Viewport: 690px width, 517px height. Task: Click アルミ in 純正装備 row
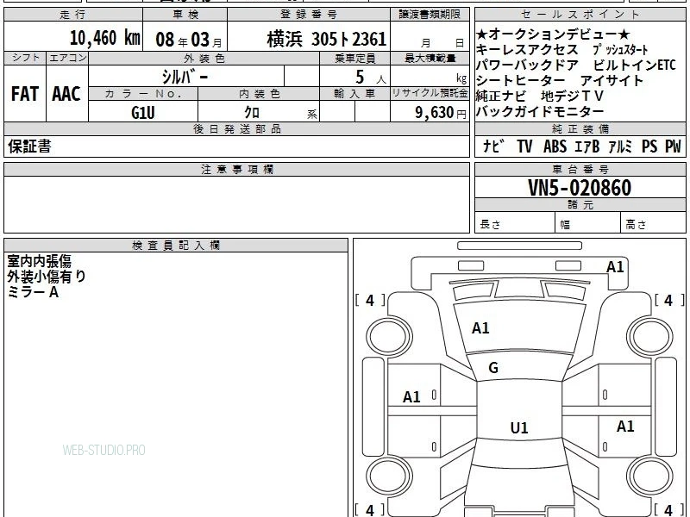[x=620, y=146]
